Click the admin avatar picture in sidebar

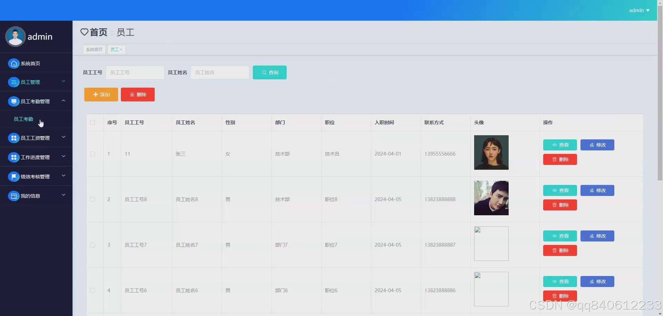15,37
